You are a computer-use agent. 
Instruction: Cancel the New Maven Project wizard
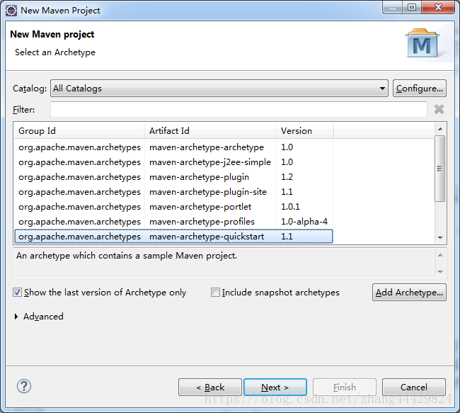click(414, 387)
